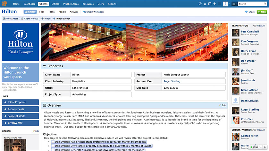Screen dimensions: 269x151
Task: Open the Practice Areas menu
Action: tap(71, 4)
